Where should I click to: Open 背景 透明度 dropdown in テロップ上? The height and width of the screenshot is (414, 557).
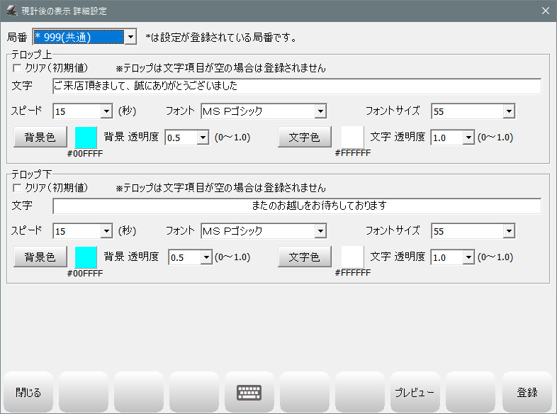click(x=203, y=138)
